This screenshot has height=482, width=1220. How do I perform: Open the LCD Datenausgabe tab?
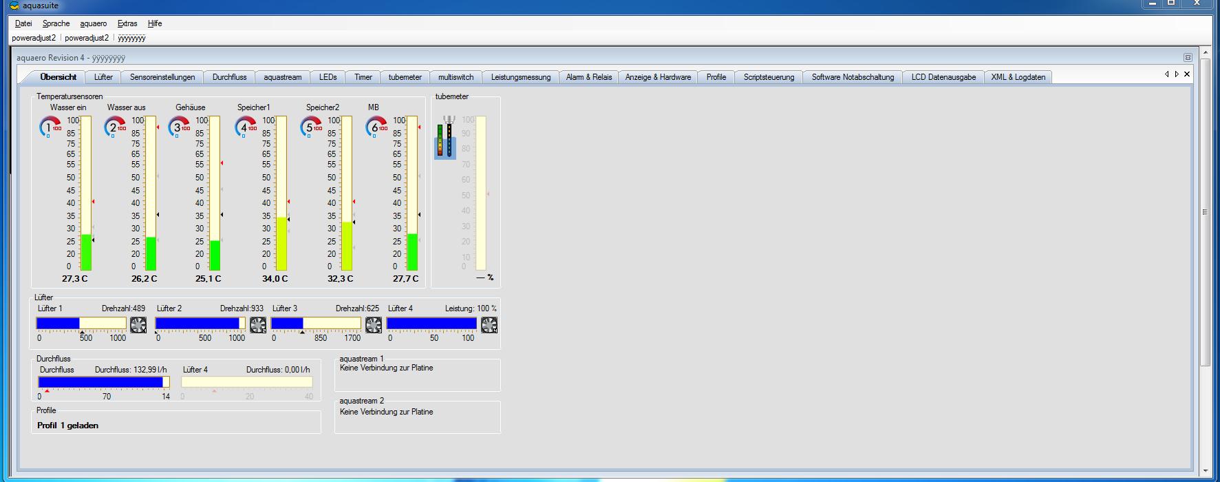[943, 77]
